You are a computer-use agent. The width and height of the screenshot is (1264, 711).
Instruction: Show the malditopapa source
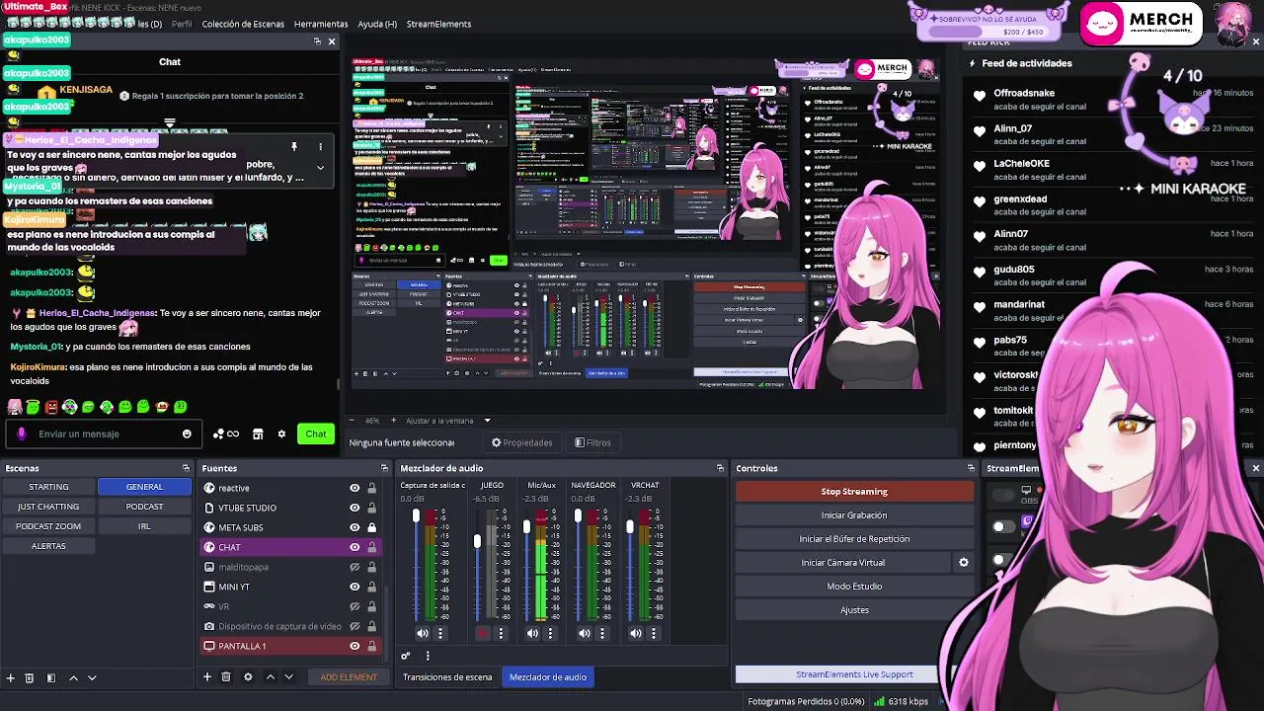[355, 567]
